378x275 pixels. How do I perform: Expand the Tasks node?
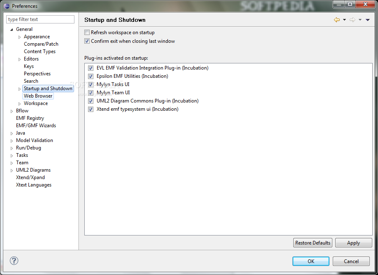click(x=12, y=156)
